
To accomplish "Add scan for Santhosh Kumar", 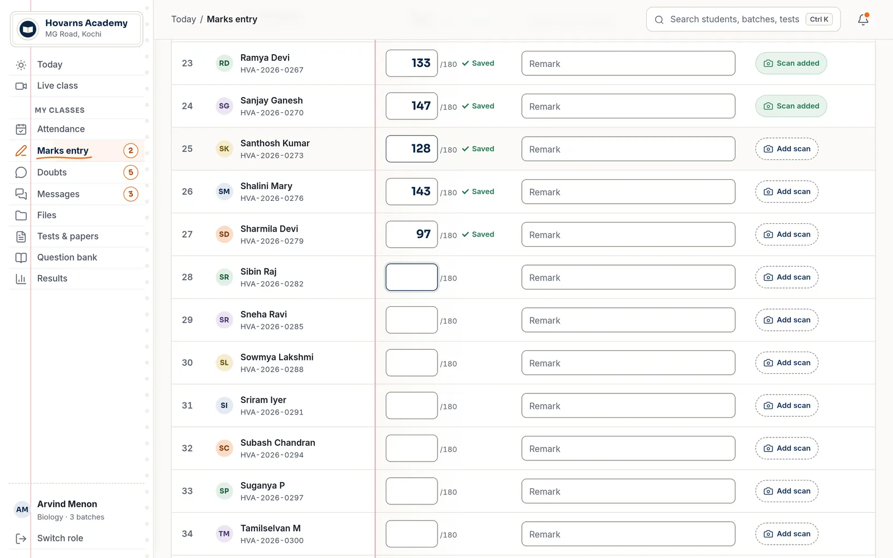I will (x=787, y=149).
